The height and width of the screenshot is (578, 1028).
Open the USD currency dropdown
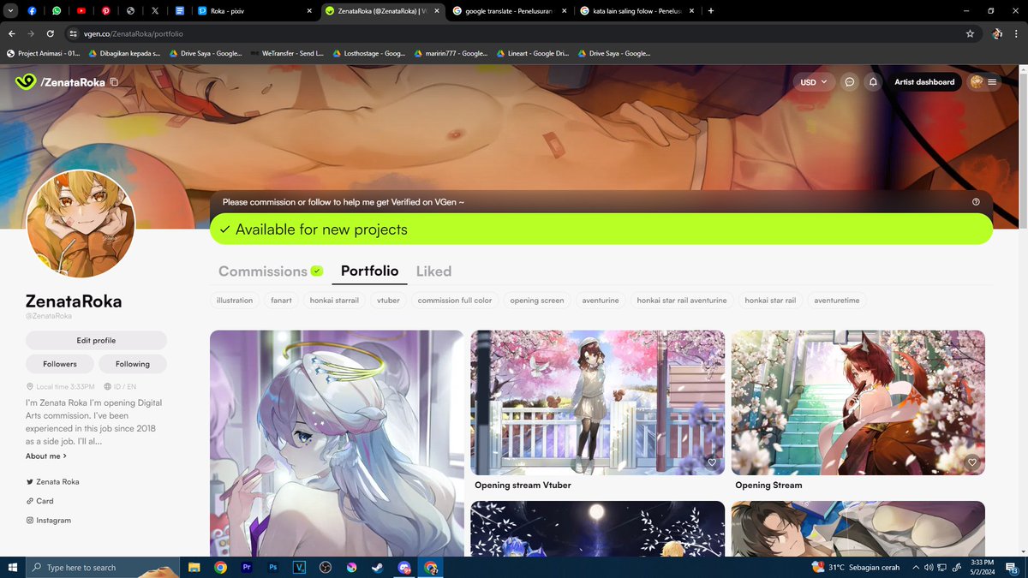point(814,82)
